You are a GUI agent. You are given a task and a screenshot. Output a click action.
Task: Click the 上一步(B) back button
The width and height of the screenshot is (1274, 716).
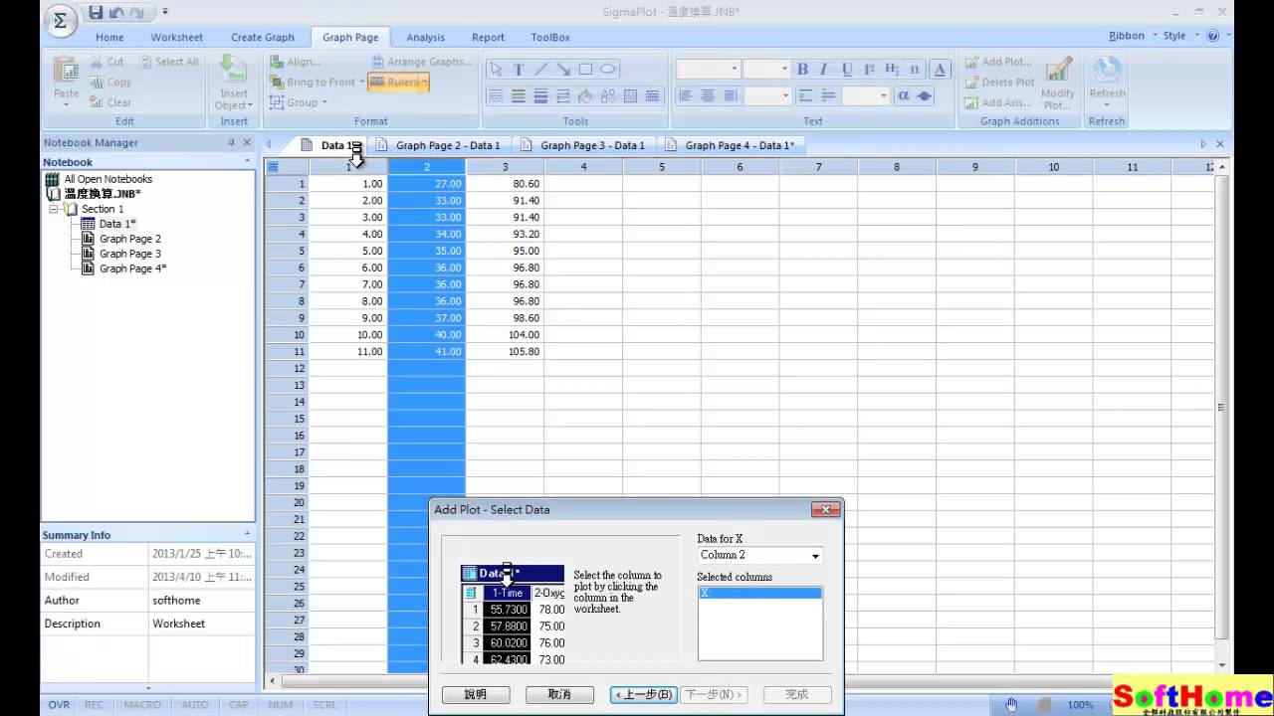pyautogui.click(x=643, y=694)
